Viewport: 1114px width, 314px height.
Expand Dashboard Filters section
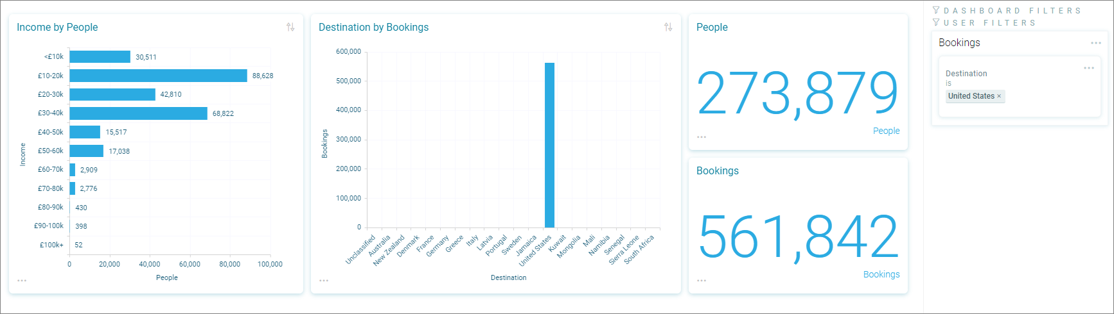[1007, 10]
